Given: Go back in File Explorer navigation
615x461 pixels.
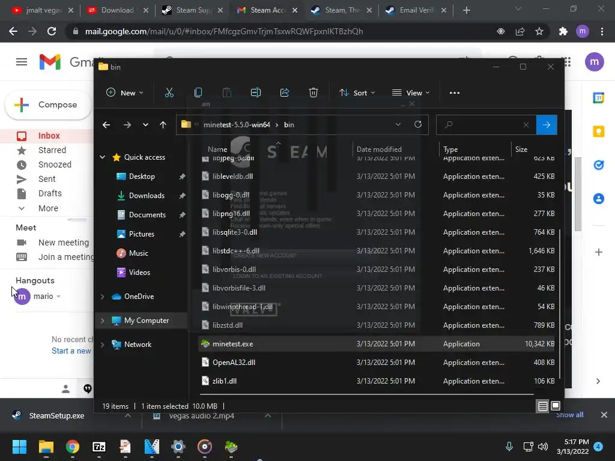Looking at the screenshot, I should pyautogui.click(x=106, y=125).
